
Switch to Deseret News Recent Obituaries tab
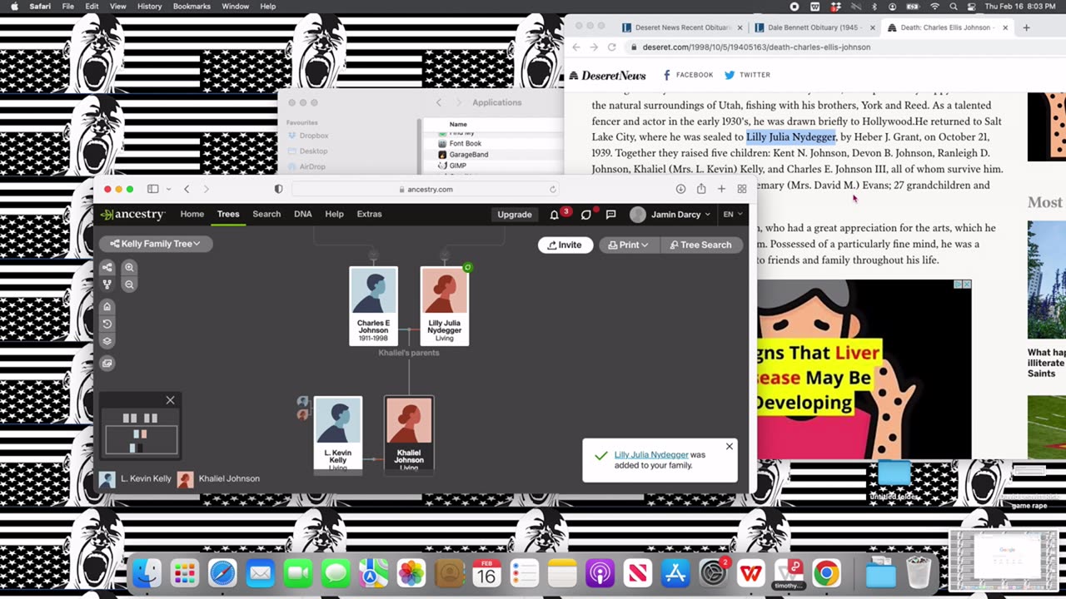[x=681, y=27]
